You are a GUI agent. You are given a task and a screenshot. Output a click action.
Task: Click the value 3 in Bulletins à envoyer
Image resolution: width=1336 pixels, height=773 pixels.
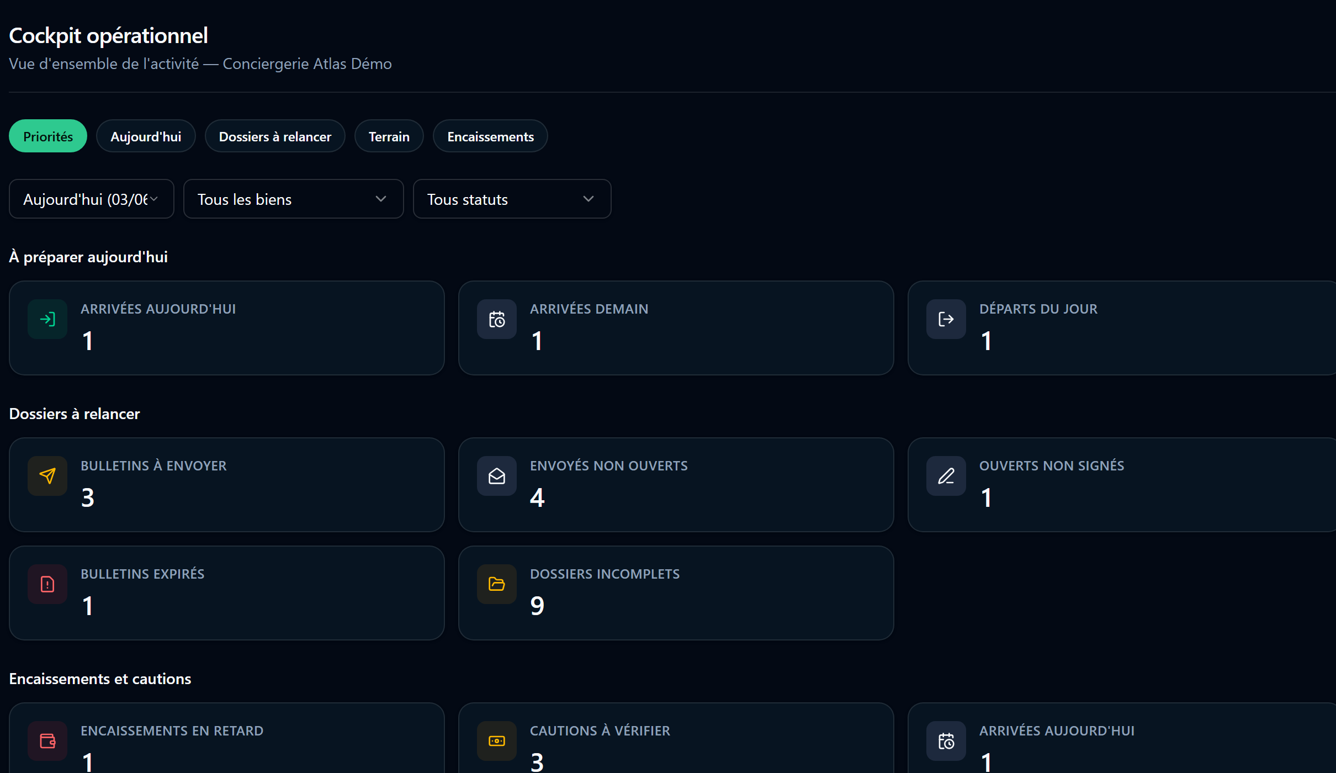pyautogui.click(x=88, y=497)
